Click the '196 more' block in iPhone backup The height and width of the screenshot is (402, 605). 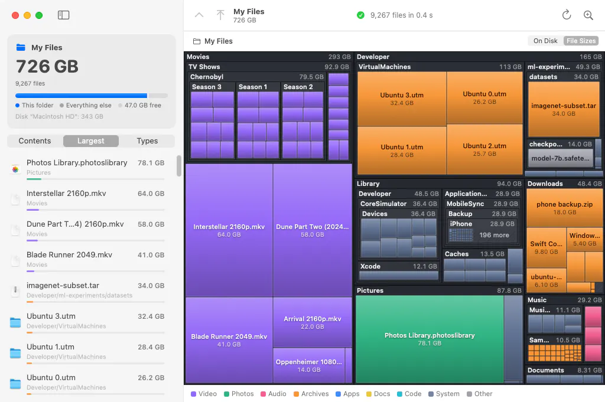point(494,235)
